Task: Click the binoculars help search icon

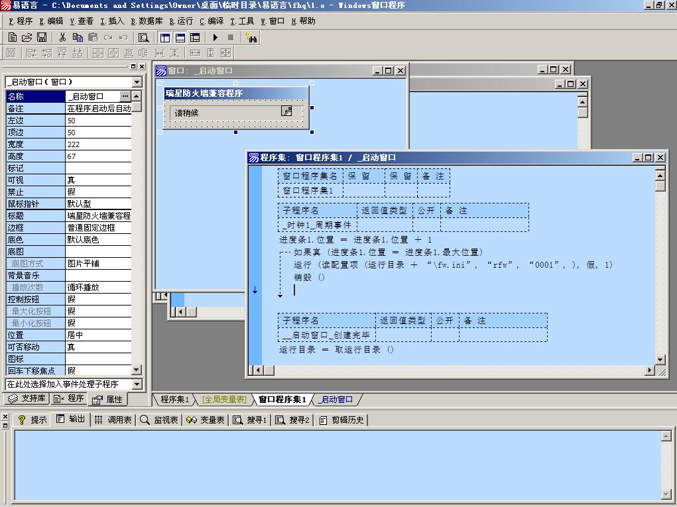Action: click(x=251, y=38)
